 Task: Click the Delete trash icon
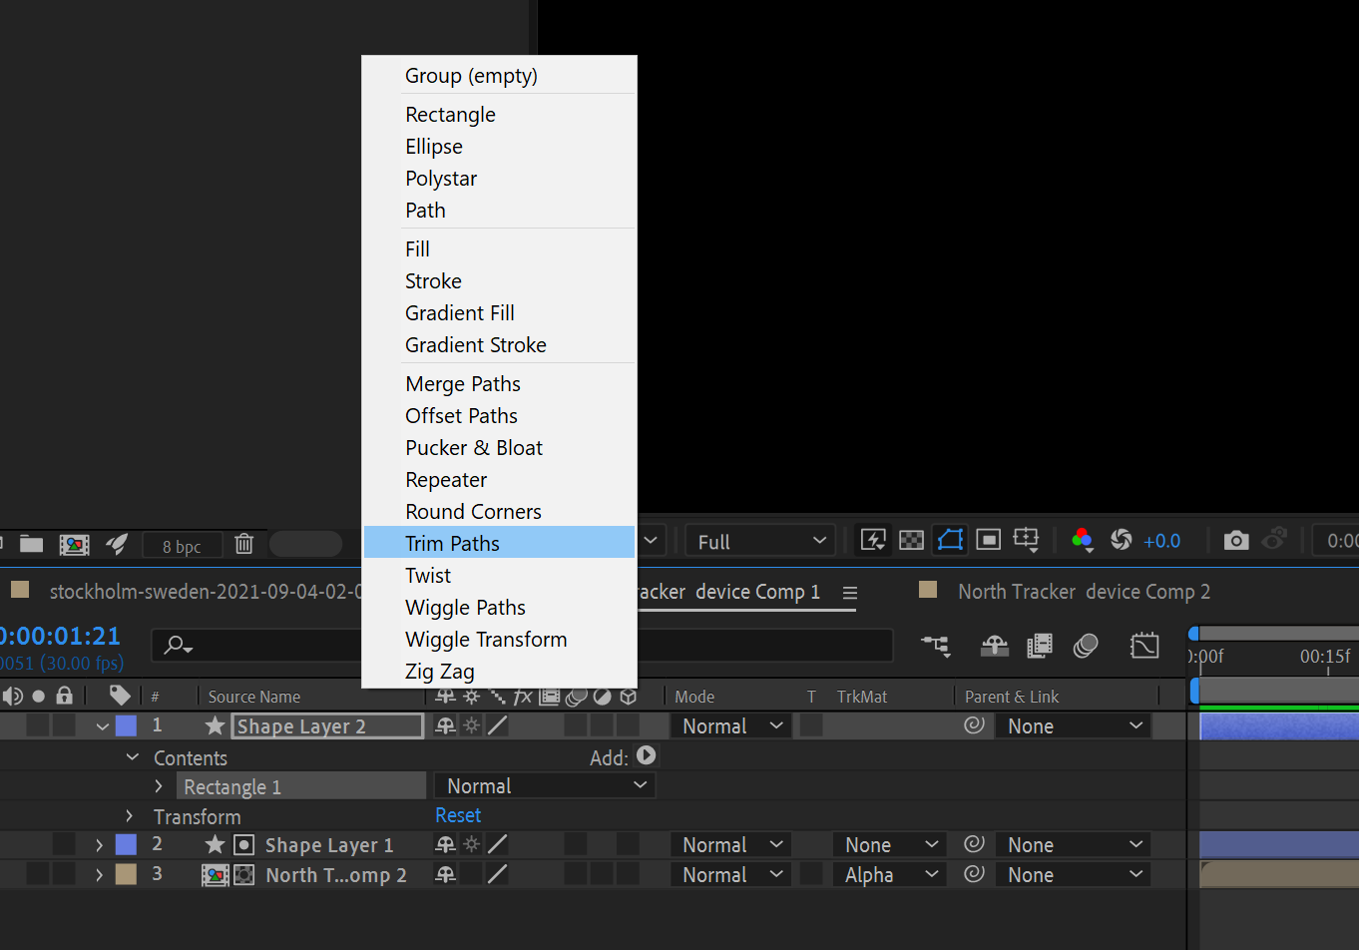[x=243, y=544]
